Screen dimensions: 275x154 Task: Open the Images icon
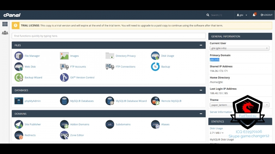point(64,56)
